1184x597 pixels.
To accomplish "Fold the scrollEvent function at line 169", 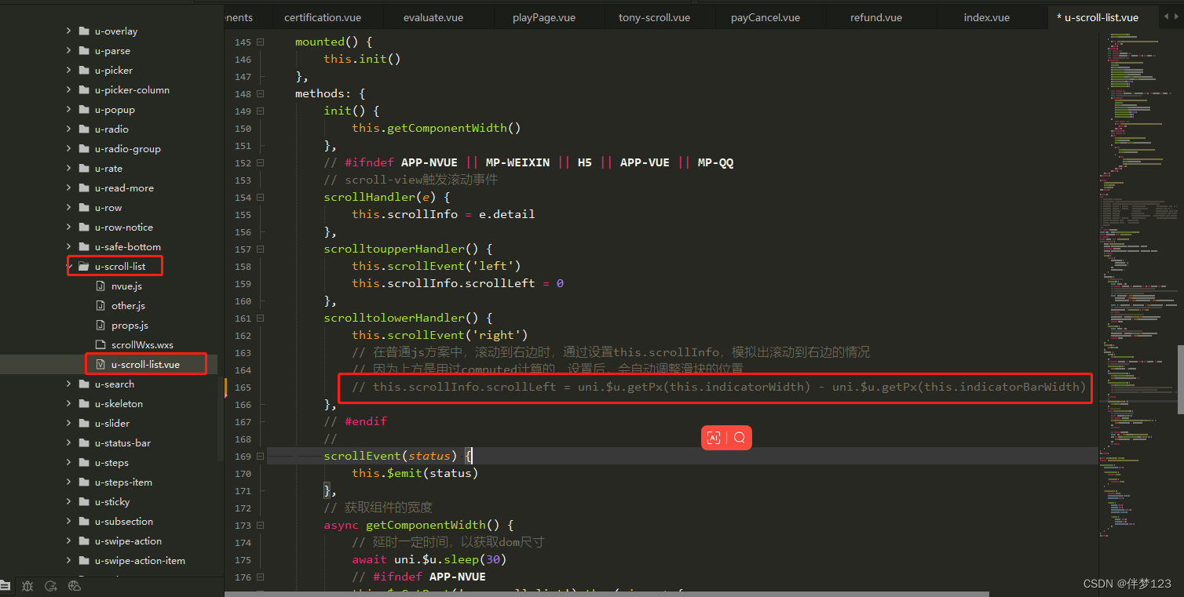I will pyautogui.click(x=260, y=456).
